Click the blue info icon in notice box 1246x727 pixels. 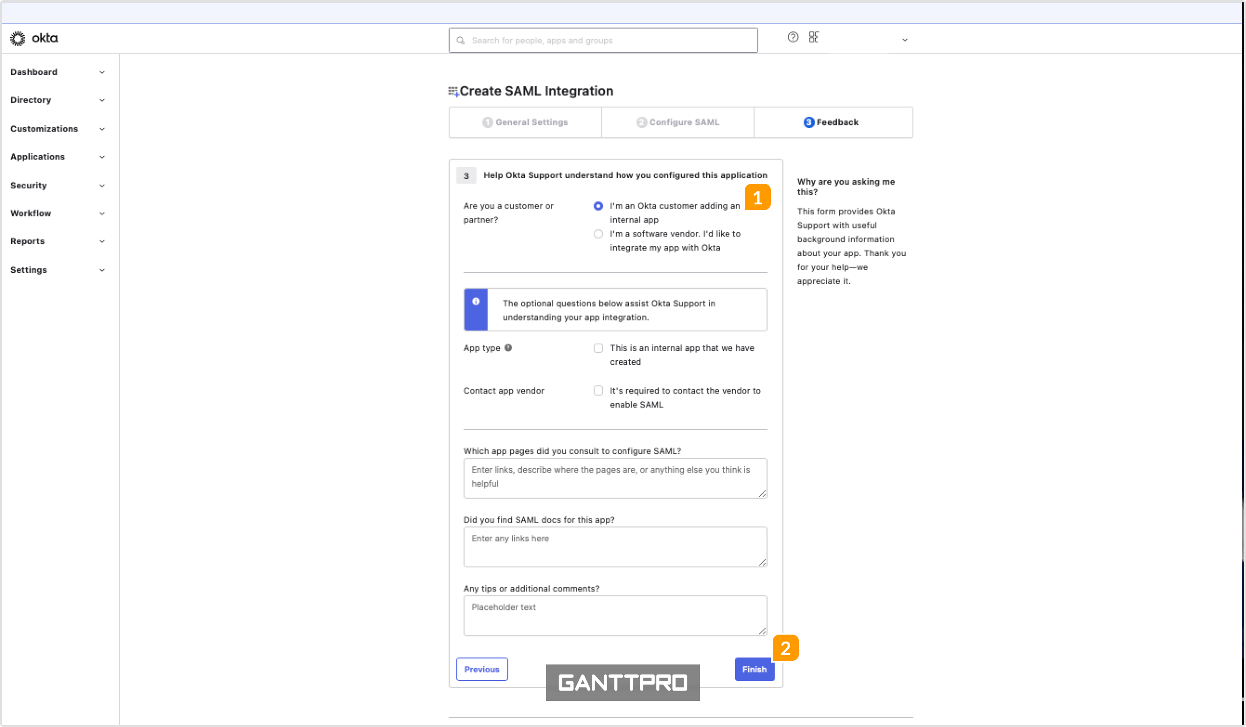(x=476, y=301)
